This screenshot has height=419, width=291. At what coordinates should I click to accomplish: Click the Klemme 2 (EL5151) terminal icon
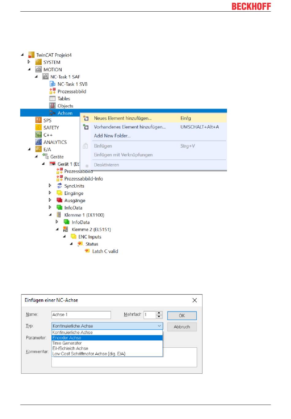[x=66, y=229]
